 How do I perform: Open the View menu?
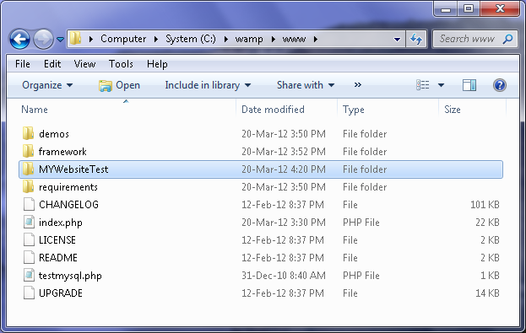coord(84,64)
